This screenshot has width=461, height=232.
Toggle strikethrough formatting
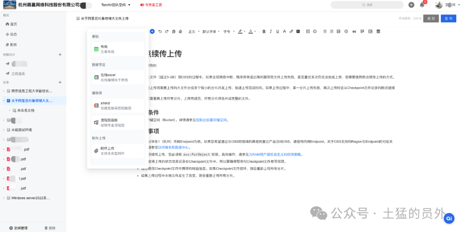tap(284, 32)
